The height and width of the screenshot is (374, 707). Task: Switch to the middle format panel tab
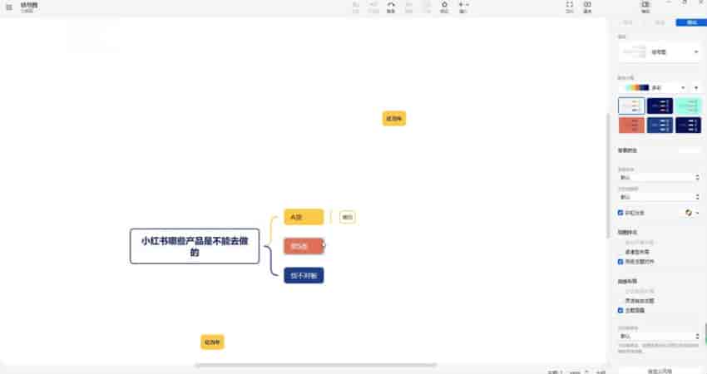pos(660,22)
